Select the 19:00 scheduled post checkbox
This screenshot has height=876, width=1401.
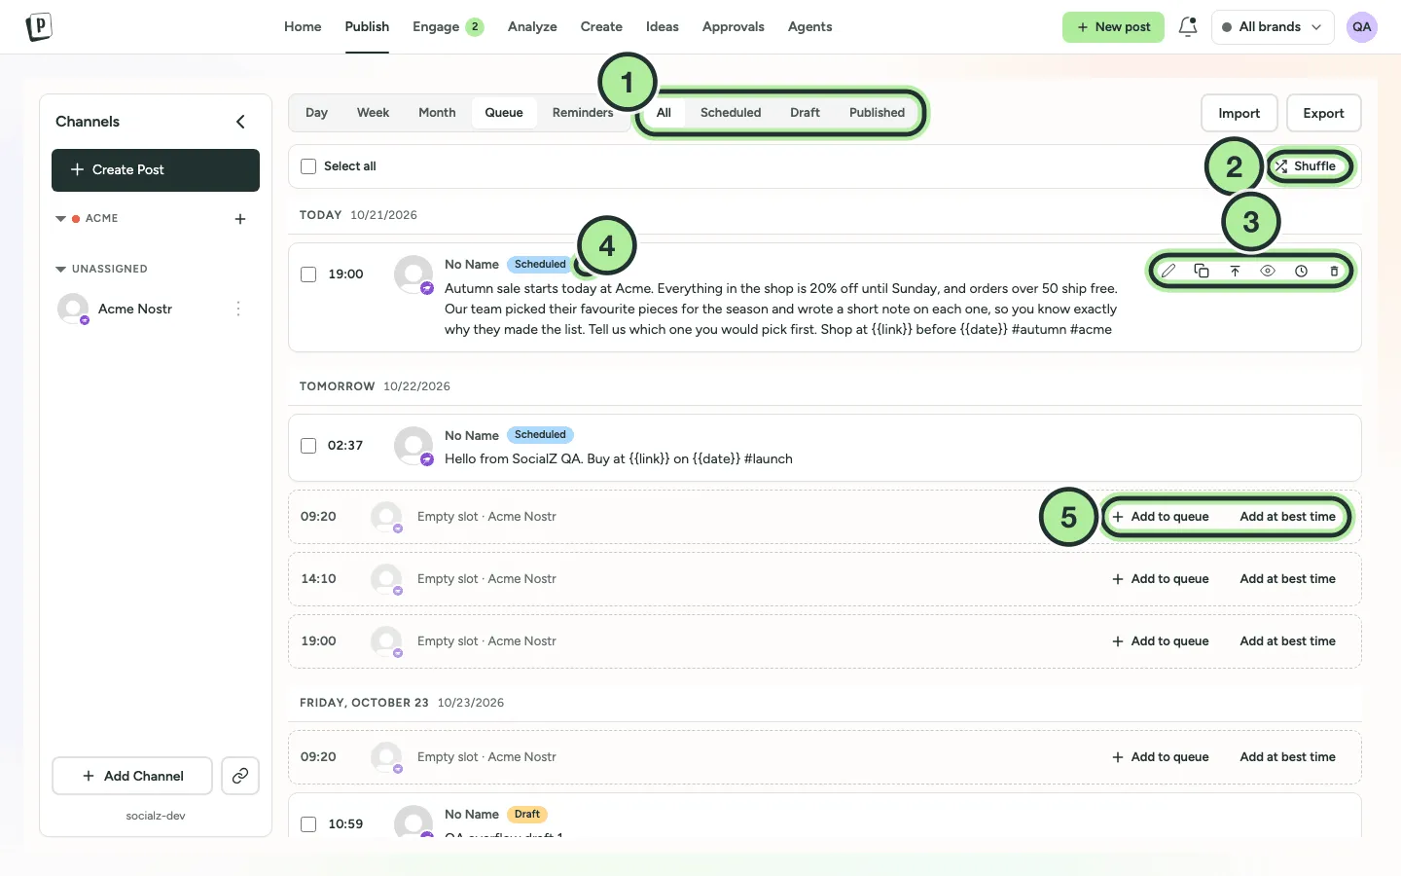[308, 274]
